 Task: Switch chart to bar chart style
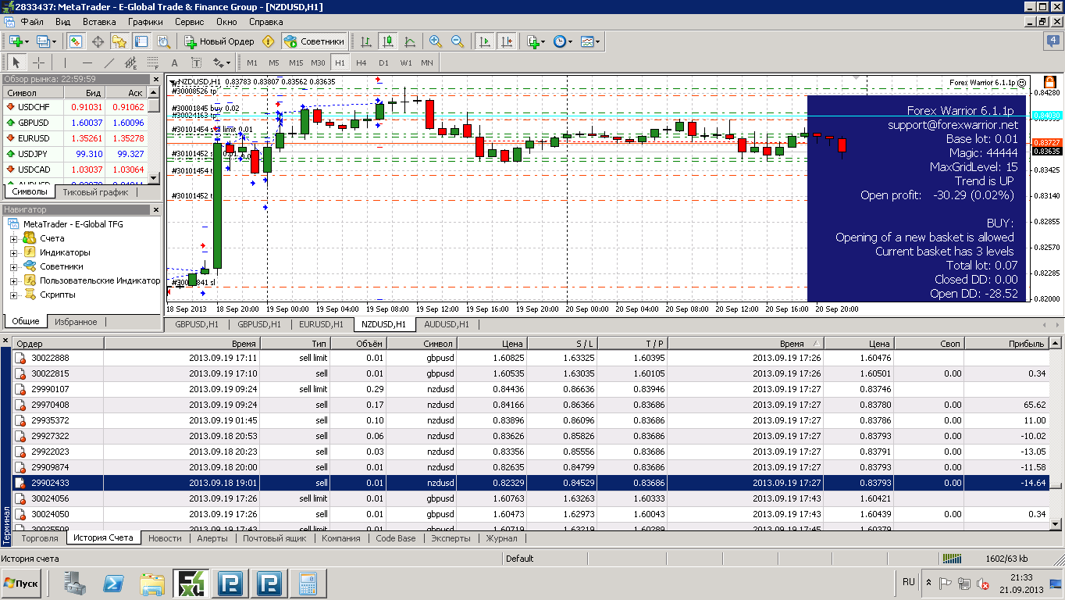point(365,41)
